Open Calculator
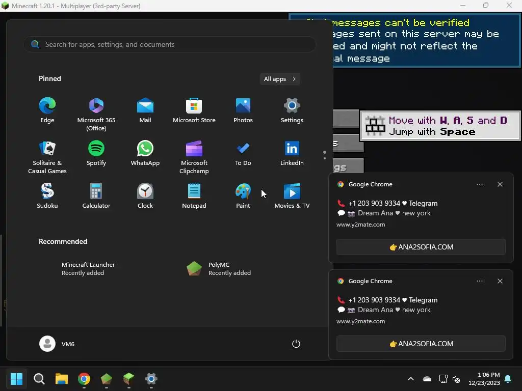522x391 pixels. tap(96, 196)
